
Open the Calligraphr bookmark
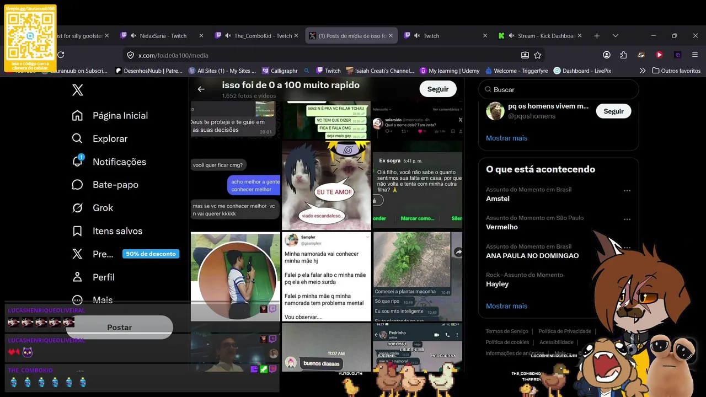click(280, 71)
